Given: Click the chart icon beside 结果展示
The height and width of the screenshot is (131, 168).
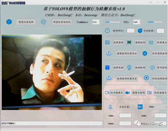Looking at the screenshot, I should tap(151, 43).
